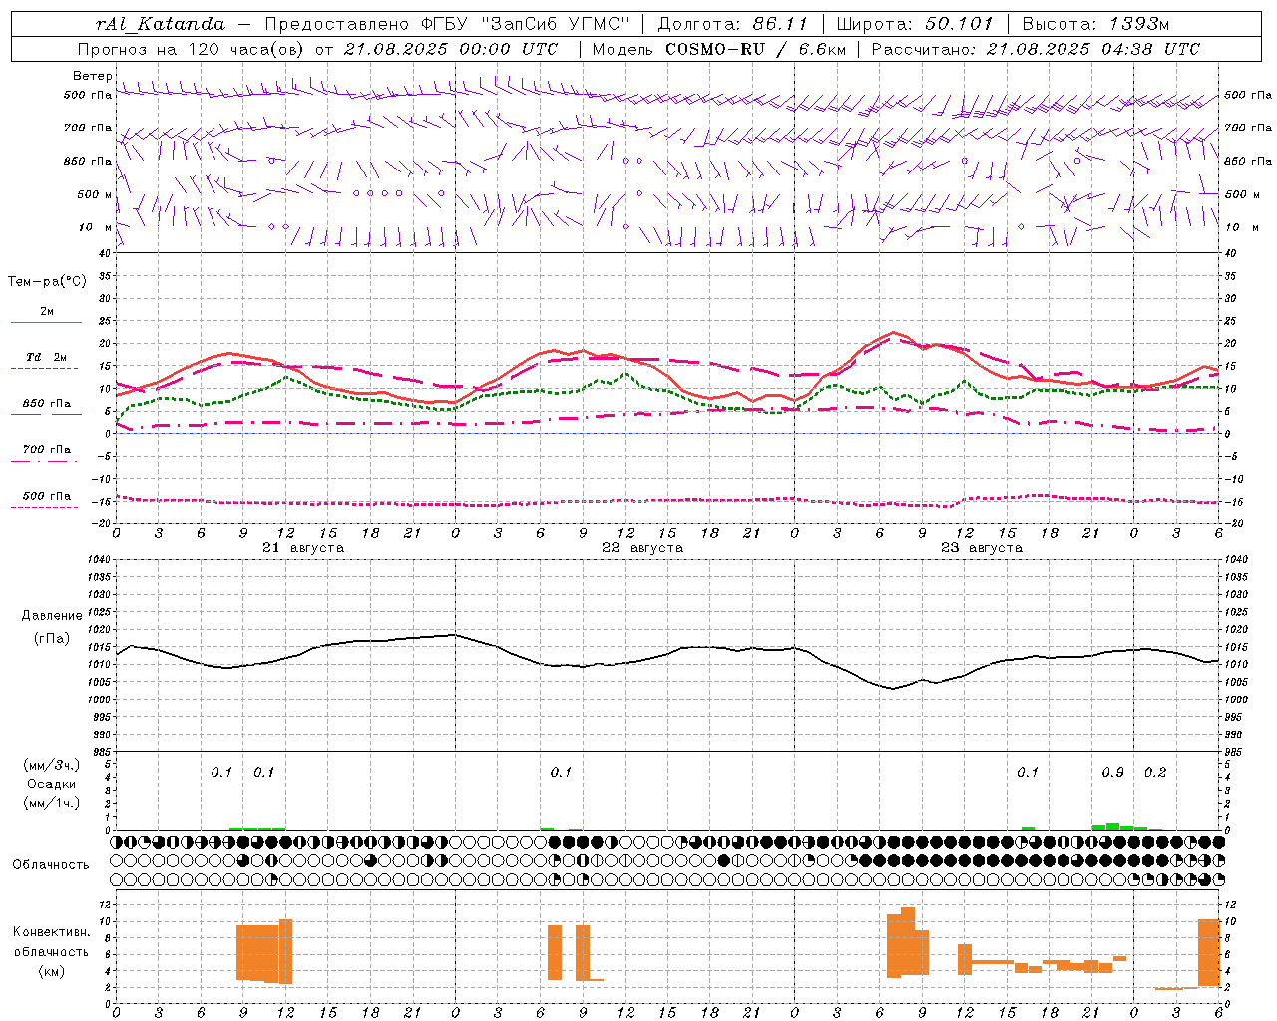
Task: Click the 2м temperature legend entry
Action: click(47, 312)
